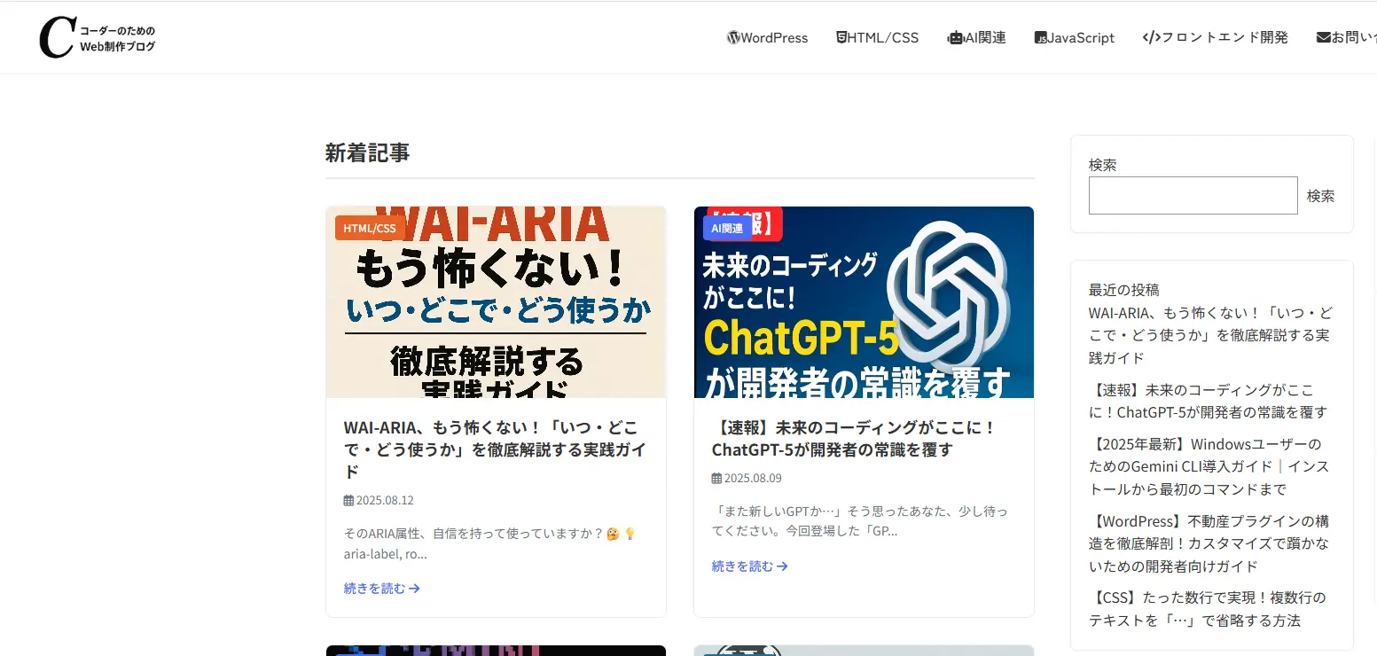Click the robot icon beside AI関連
Viewport: 1377px width, 656px height.
coord(955,37)
